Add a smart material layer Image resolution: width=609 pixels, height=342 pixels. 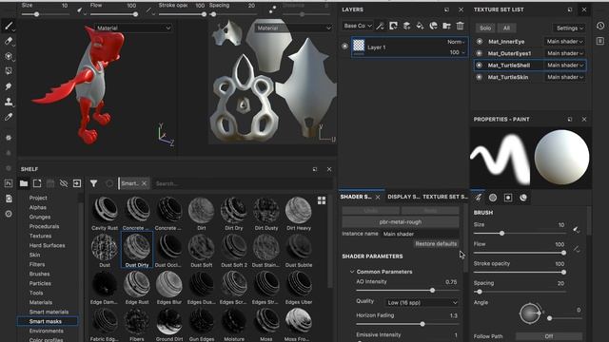coord(434,26)
